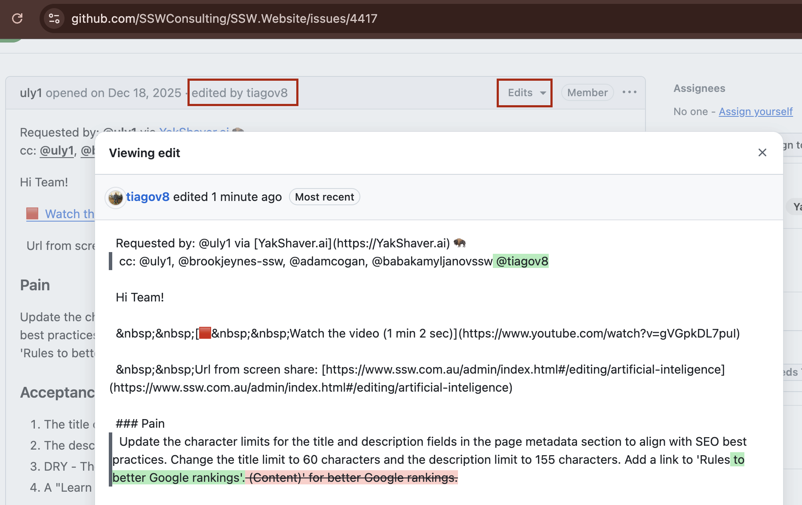Open tiagov8's profile from the edit header

(x=147, y=197)
